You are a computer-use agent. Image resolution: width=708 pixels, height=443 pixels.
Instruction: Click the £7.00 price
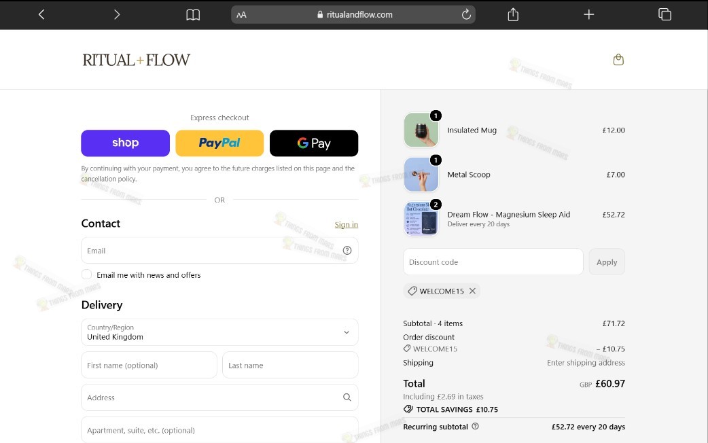click(616, 175)
